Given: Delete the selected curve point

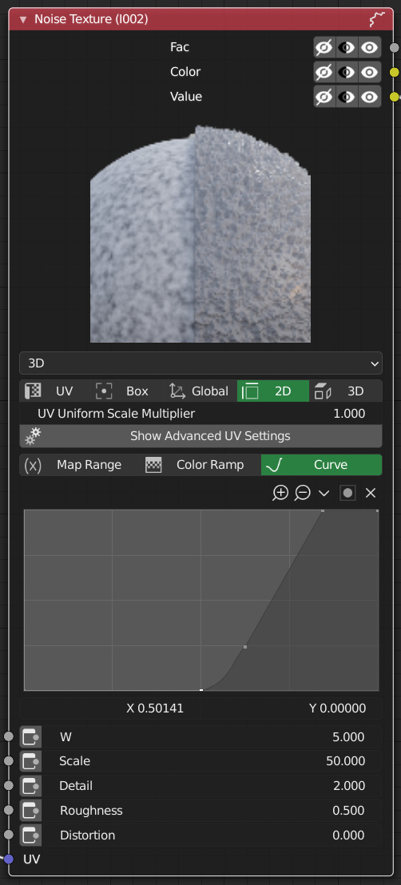Looking at the screenshot, I should (371, 494).
